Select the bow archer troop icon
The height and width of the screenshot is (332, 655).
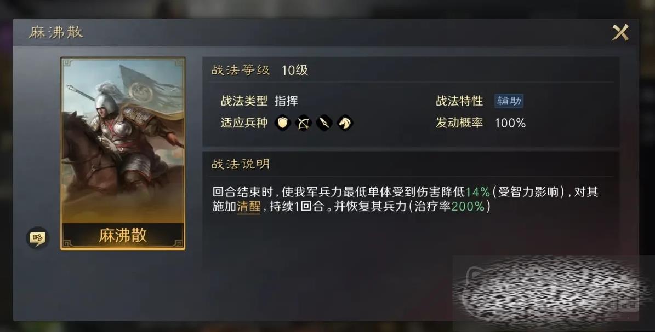(x=304, y=123)
